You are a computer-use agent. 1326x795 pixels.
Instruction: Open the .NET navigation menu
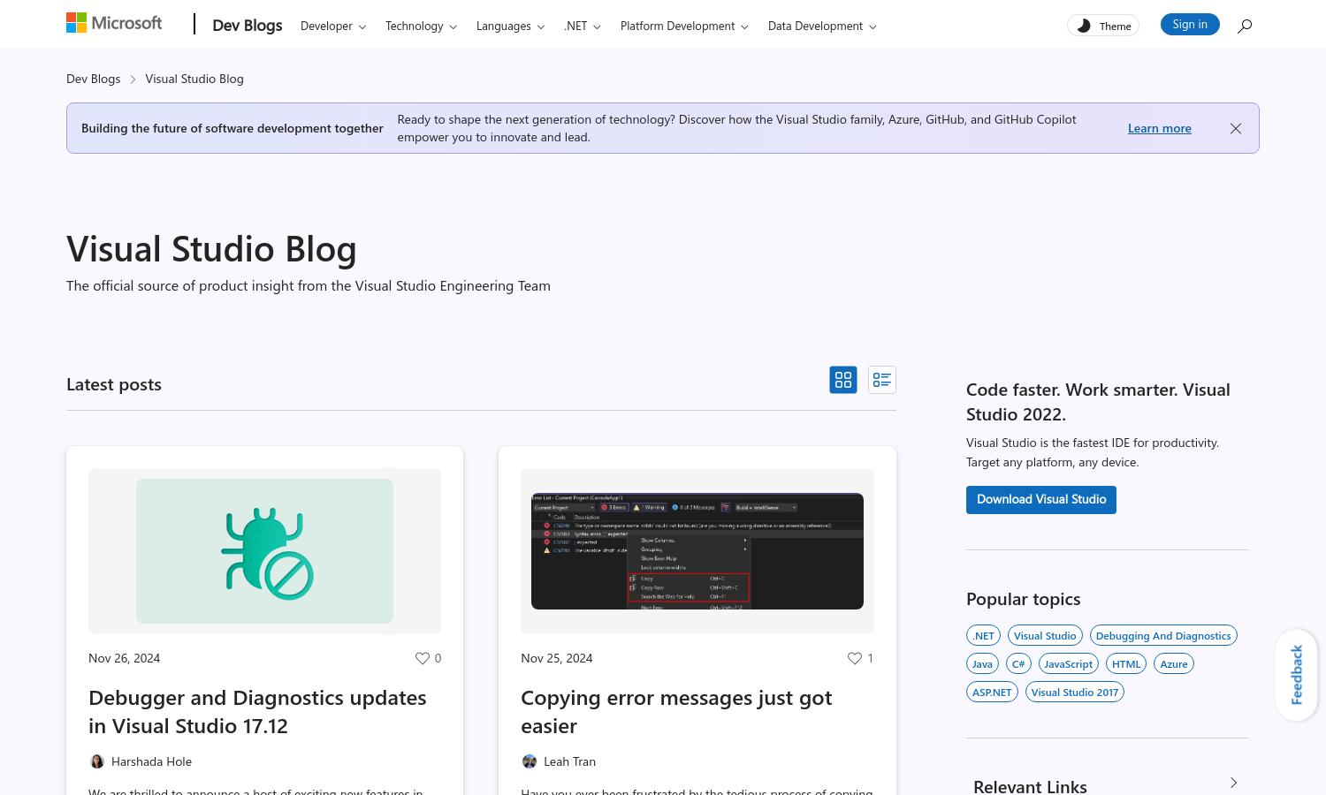point(582,26)
